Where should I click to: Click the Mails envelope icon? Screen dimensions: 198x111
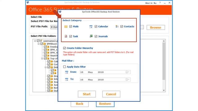coord(66,27)
